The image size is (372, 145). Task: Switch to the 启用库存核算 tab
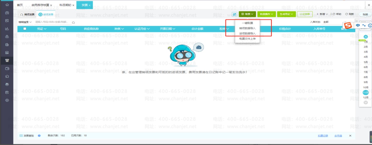(x=40, y=5)
